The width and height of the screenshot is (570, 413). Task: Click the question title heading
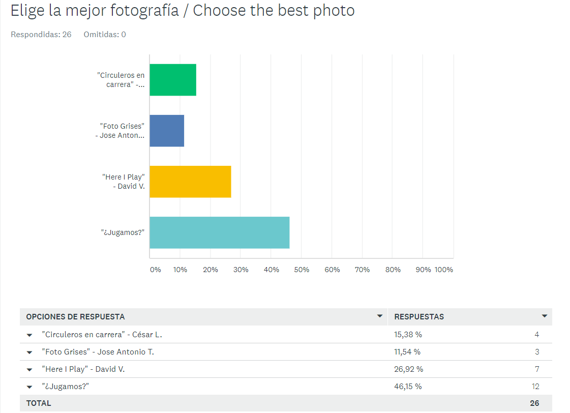183,11
